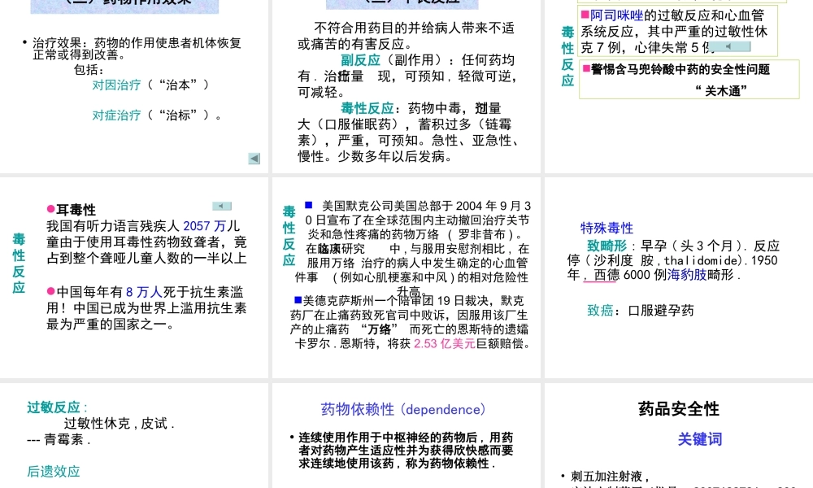Image resolution: width=813 pixels, height=488 pixels.
Task: Select the slide thumbnail about 药物依赖性 (dependence)
Action: [x=406, y=436]
